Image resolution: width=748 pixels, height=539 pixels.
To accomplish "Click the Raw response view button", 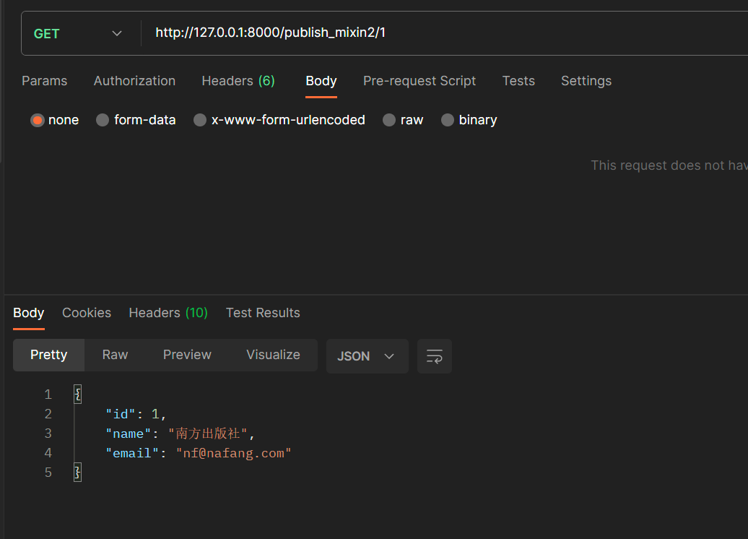I will pos(115,355).
